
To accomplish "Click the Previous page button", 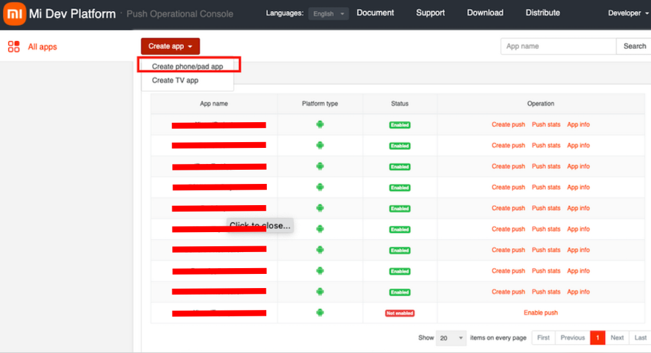I will click(573, 338).
